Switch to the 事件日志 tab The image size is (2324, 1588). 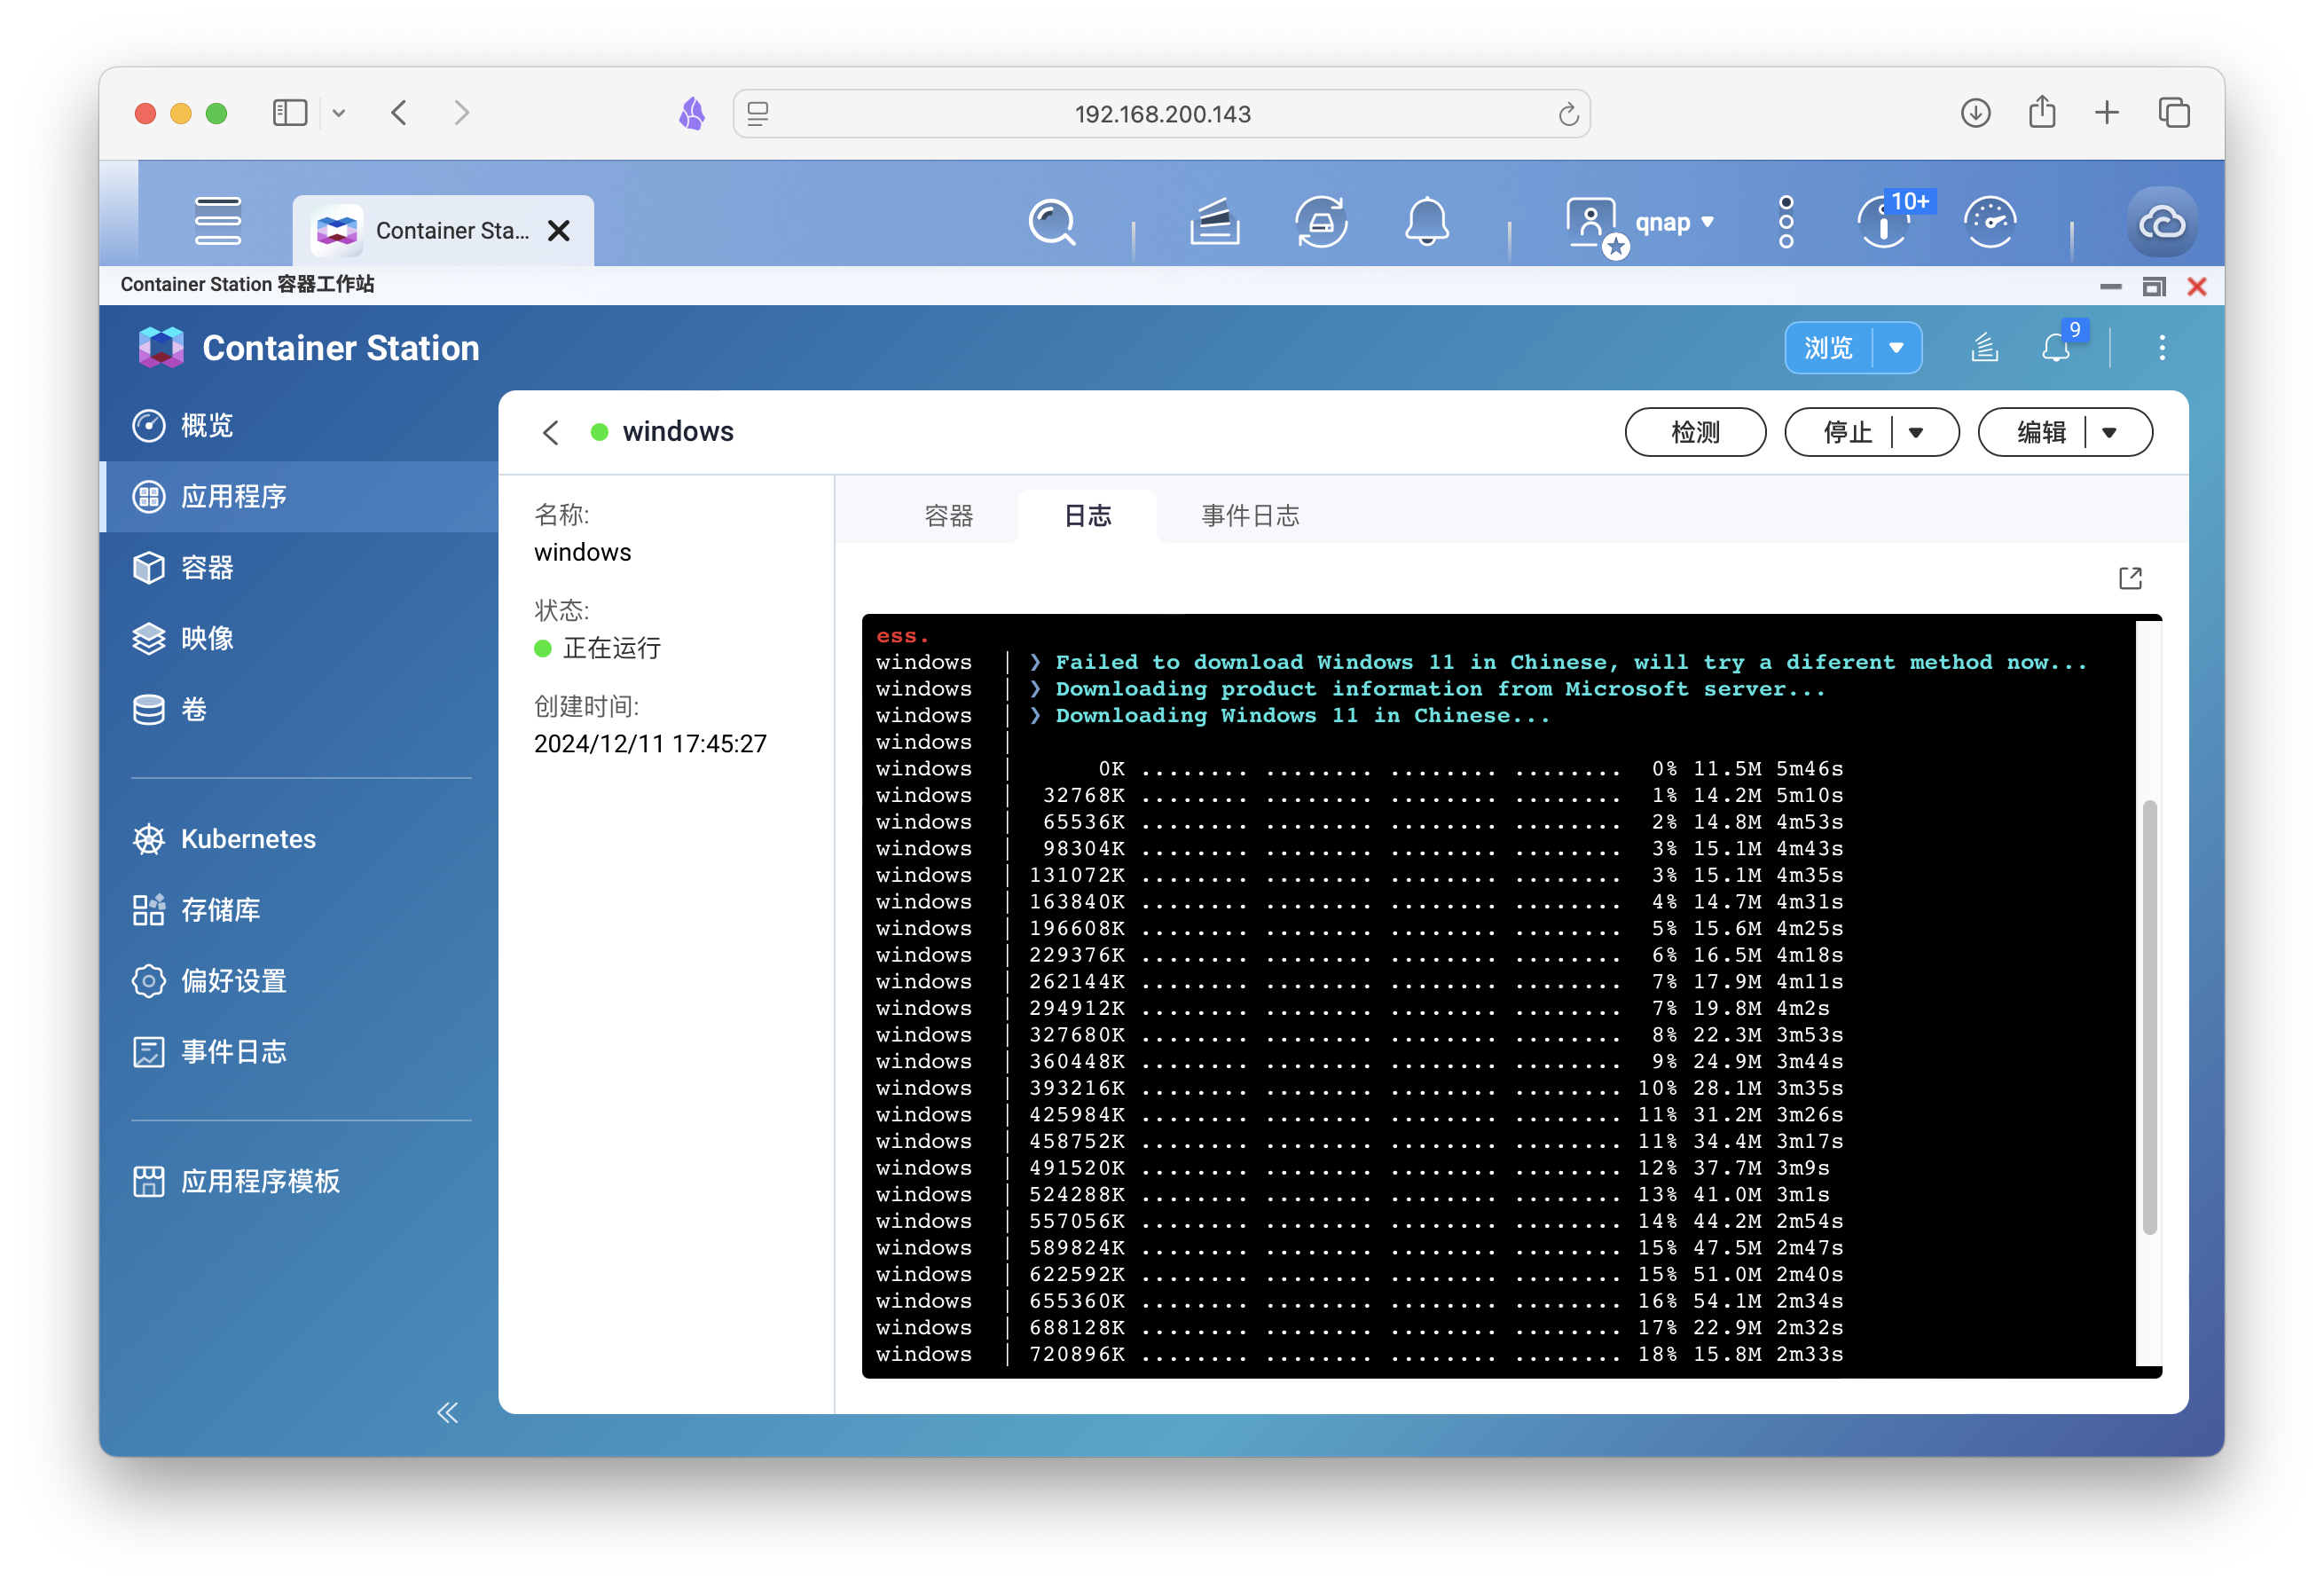click(1250, 516)
